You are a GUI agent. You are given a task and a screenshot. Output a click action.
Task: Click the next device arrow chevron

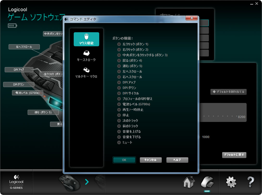click(x=87, y=182)
